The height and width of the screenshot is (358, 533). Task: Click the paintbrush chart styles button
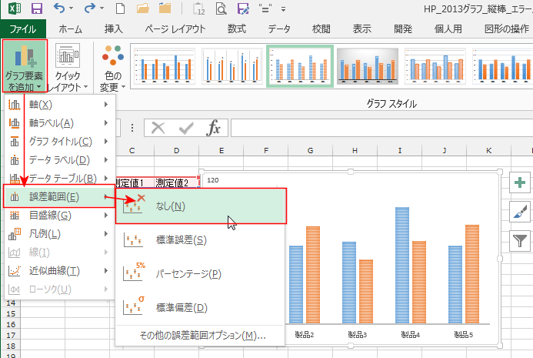pos(520,212)
